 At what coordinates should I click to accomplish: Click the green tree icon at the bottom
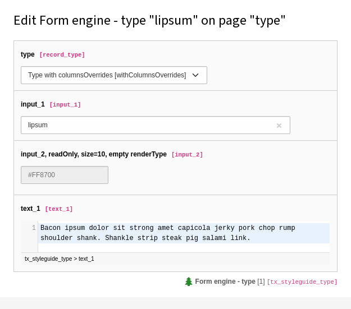point(189,282)
